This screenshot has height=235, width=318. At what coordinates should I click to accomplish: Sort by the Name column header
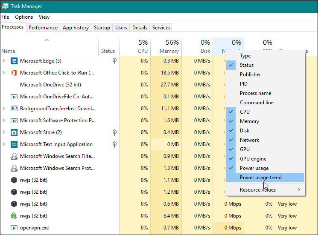point(49,47)
